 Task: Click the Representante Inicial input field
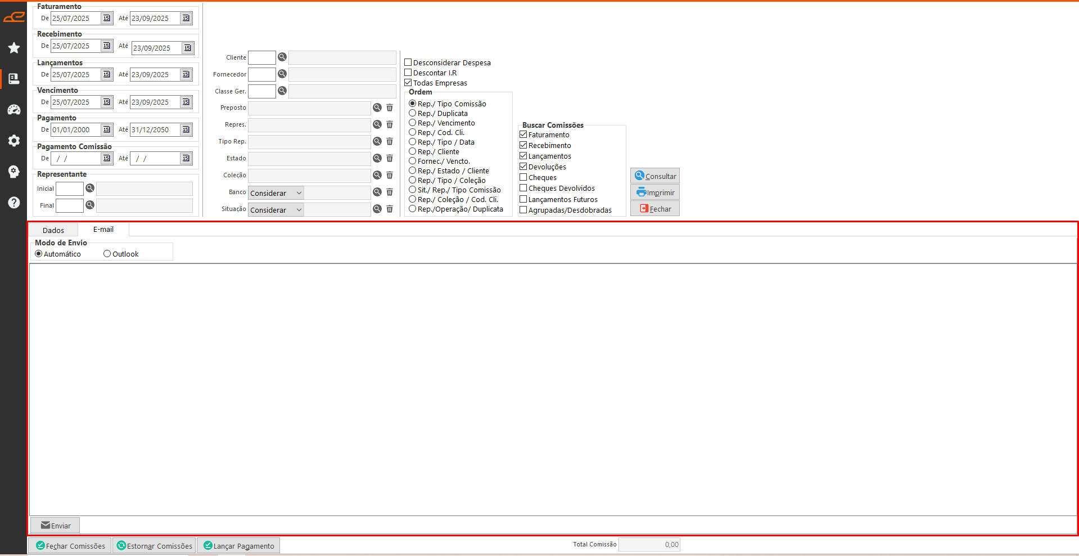click(70, 189)
